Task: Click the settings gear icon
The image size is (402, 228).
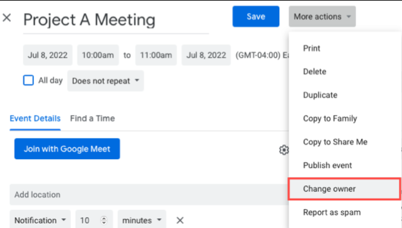Action: (283, 149)
